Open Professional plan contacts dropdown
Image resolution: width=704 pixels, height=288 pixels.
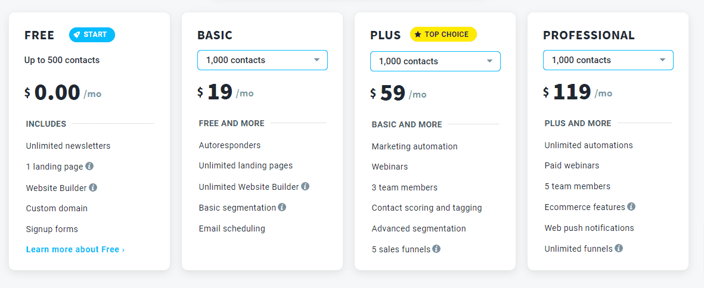point(609,60)
